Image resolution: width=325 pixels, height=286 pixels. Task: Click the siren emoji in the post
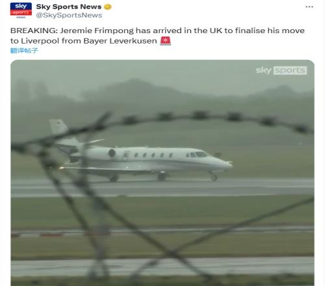pos(165,41)
